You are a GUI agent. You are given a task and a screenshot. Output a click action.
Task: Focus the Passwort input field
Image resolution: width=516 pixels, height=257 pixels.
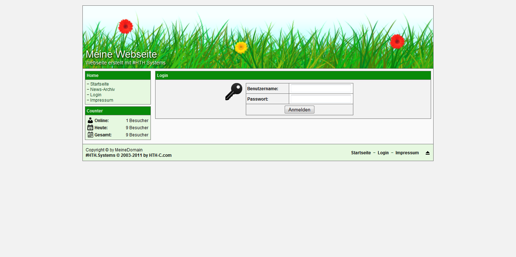click(321, 99)
